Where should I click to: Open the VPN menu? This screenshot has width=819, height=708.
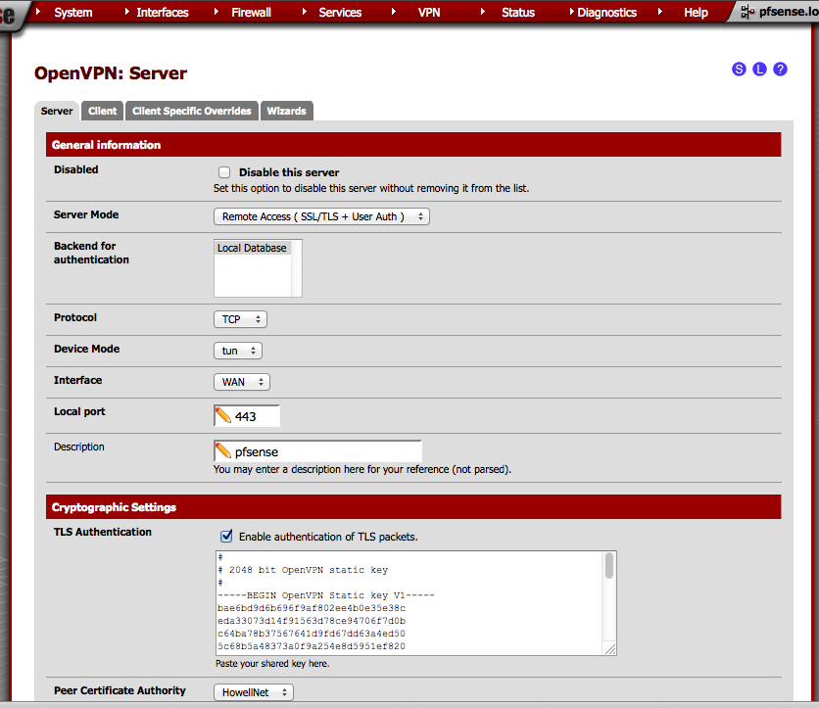coord(429,12)
